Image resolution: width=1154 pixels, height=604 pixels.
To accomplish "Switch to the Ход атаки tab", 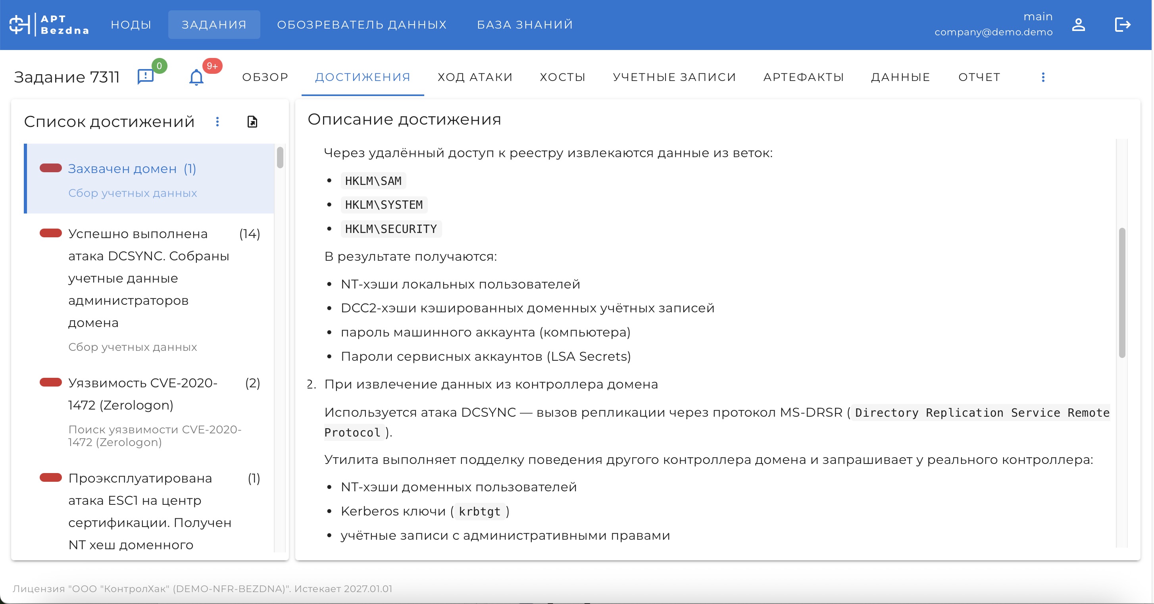I will pyautogui.click(x=475, y=77).
